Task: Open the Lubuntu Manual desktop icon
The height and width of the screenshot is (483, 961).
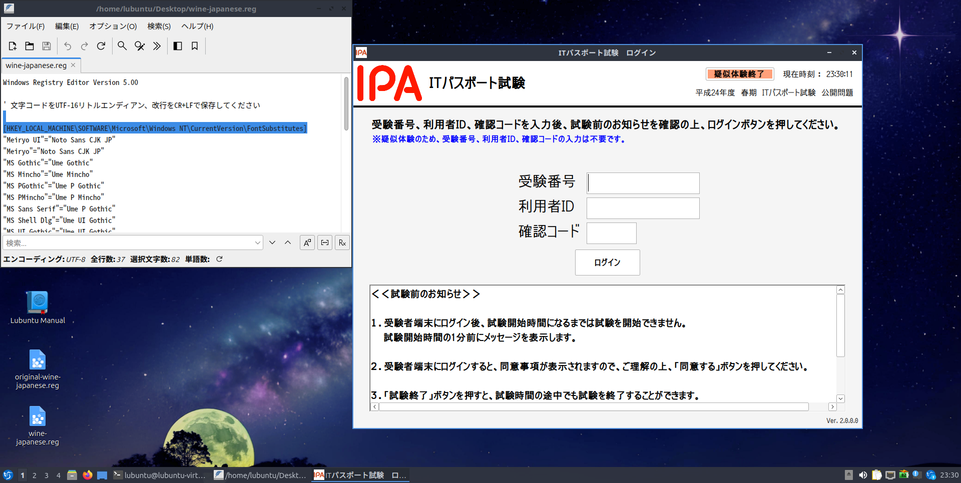Action: 38,307
